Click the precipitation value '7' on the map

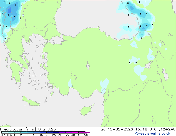pyautogui.click(x=16, y=5)
